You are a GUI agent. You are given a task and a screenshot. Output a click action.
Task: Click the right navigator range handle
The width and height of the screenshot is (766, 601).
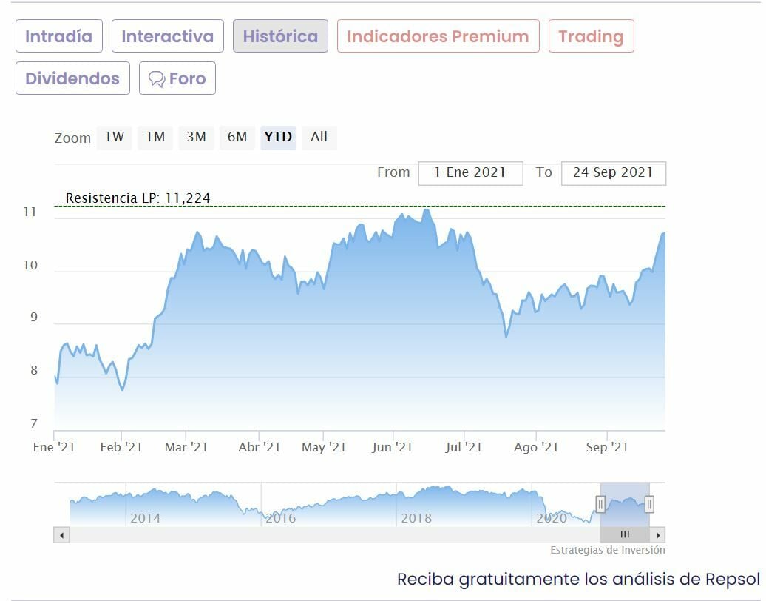pyautogui.click(x=649, y=504)
